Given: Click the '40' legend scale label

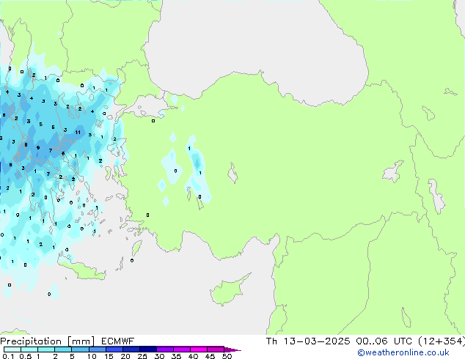Looking at the screenshot, I should click(193, 356).
